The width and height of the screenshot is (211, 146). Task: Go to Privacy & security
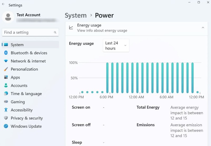point(30,118)
